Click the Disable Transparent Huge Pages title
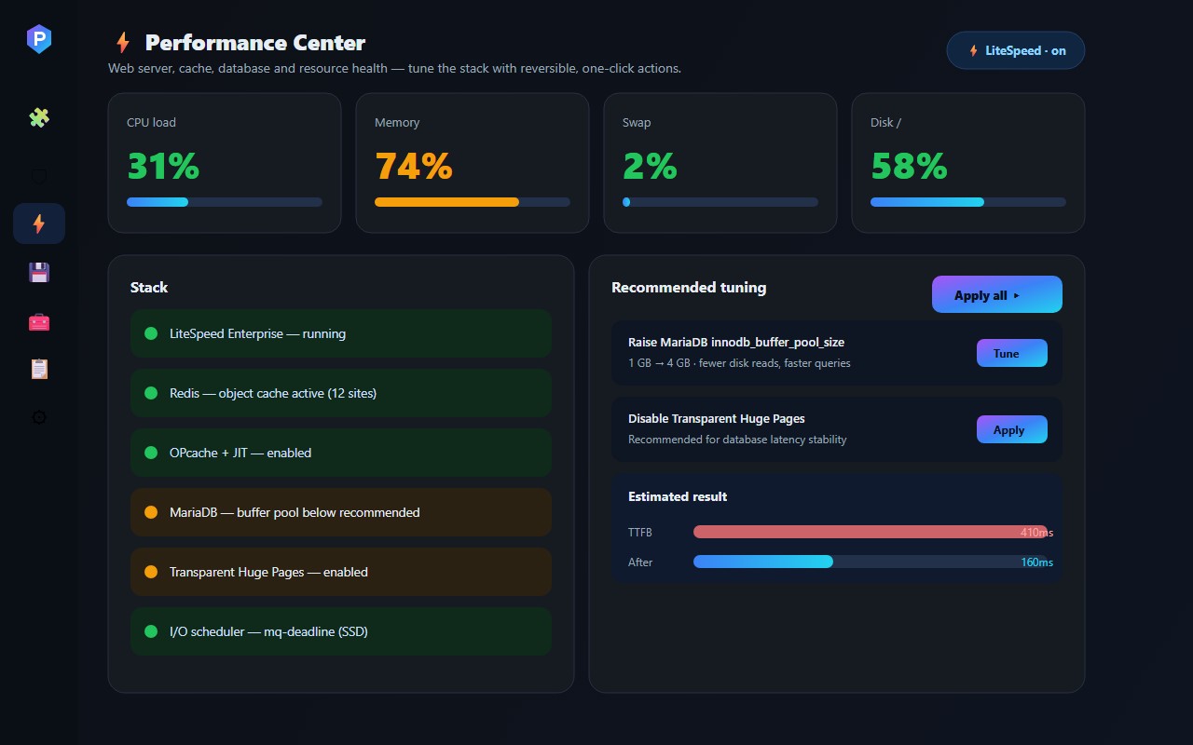1193x745 pixels. 717,418
